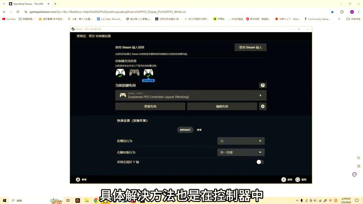
Task: Click the help question mark icon
Action: (x=263, y=85)
